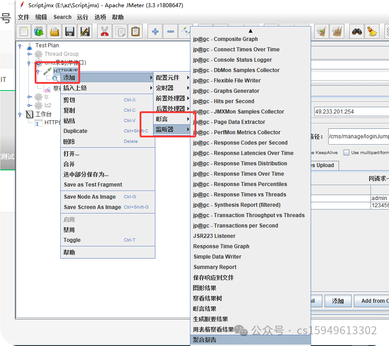The image size is (389, 346).
Task: Select Simple Data Writer listener
Action: pos(251,257)
